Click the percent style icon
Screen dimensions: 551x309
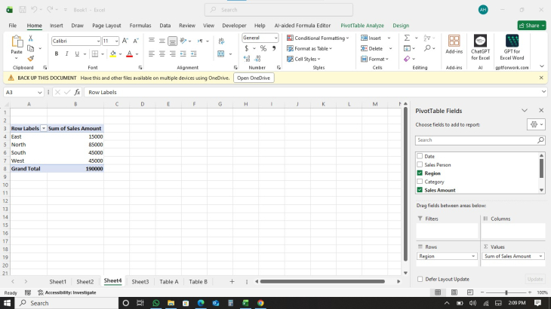[x=263, y=48]
